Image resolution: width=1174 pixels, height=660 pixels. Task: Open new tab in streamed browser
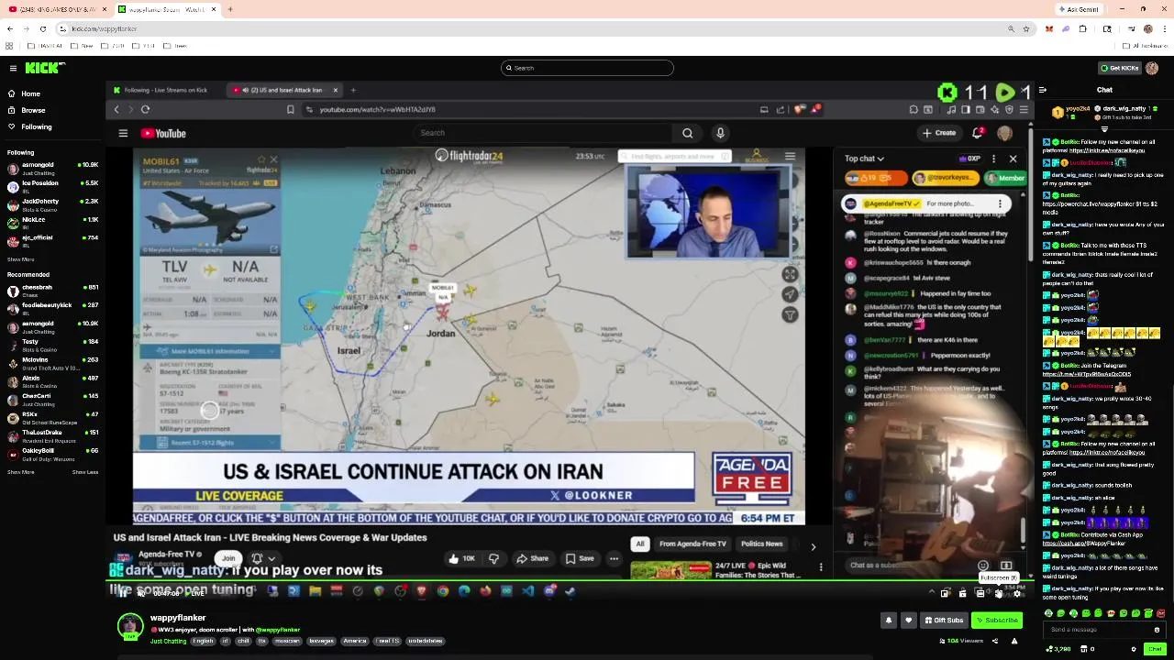(x=354, y=90)
